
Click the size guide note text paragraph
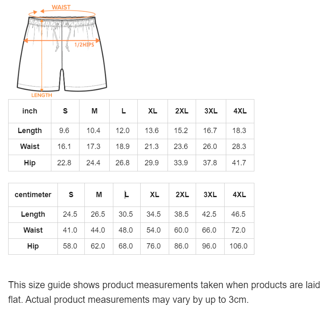[x=164, y=292]
